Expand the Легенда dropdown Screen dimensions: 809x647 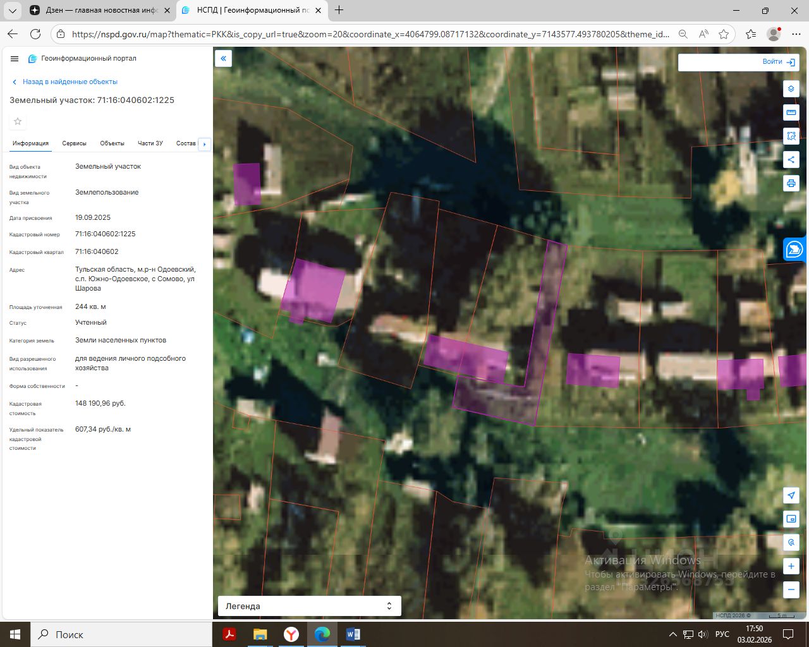(x=310, y=606)
